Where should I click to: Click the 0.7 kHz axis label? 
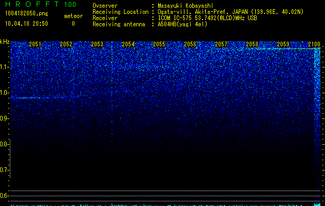[x=5, y=170]
